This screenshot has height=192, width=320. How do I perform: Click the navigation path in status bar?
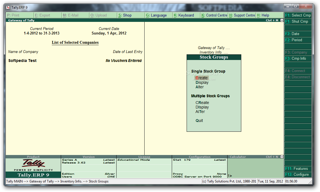[57, 181]
